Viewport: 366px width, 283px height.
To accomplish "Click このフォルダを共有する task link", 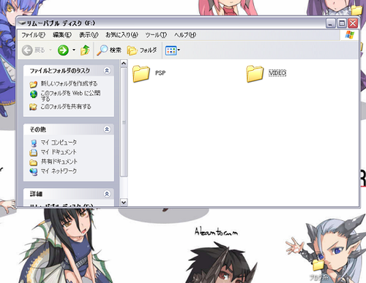I will (66, 107).
